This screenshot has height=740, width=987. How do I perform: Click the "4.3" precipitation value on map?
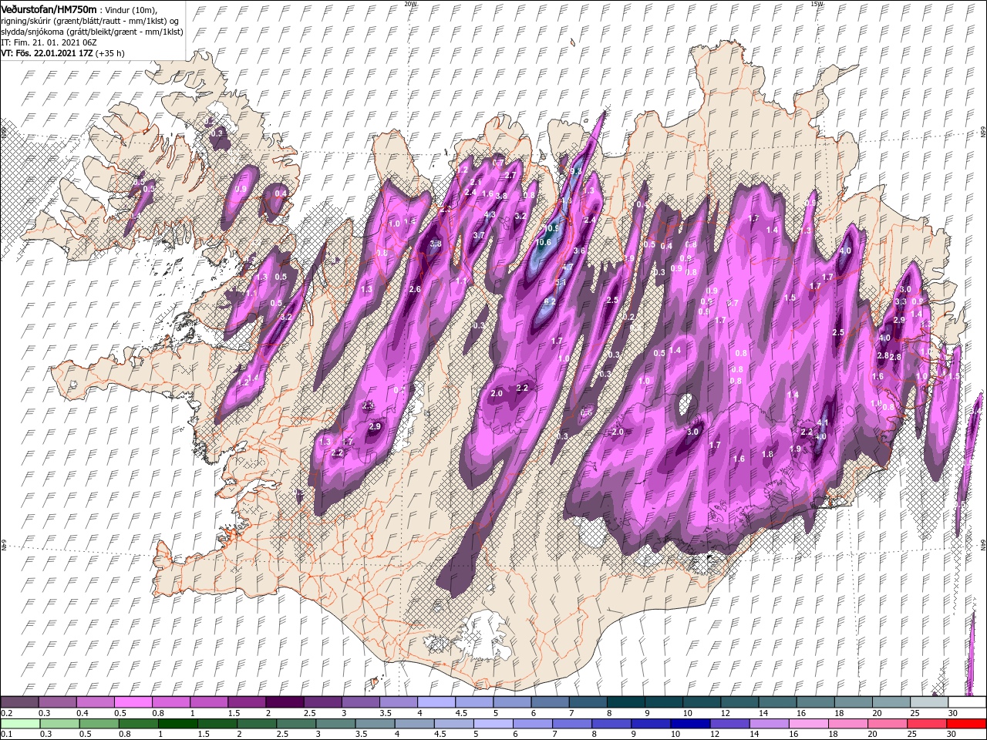pos(490,214)
